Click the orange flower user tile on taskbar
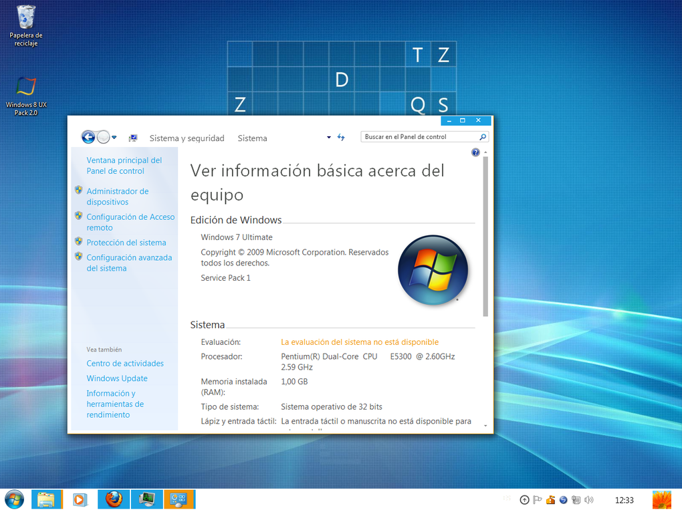Image resolution: width=682 pixels, height=510 pixels. (661, 499)
